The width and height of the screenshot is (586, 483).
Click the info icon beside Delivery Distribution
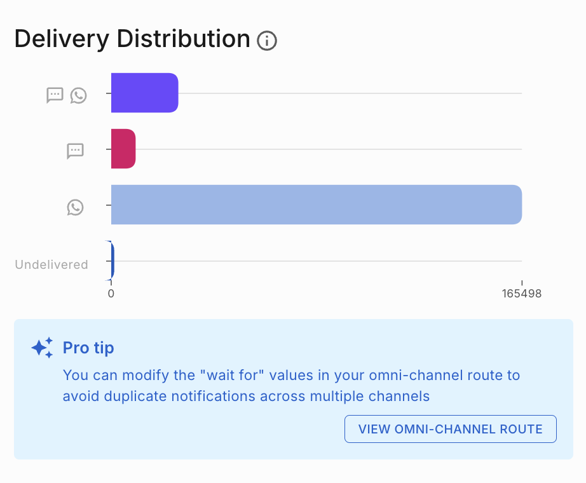[x=267, y=41]
